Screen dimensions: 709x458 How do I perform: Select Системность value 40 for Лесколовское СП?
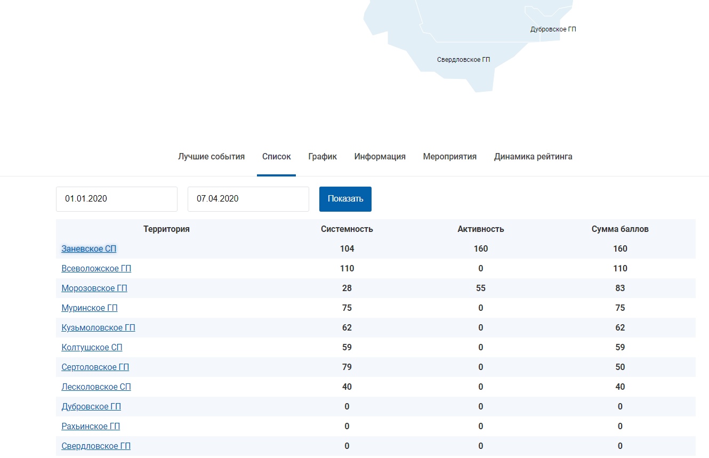coord(347,387)
